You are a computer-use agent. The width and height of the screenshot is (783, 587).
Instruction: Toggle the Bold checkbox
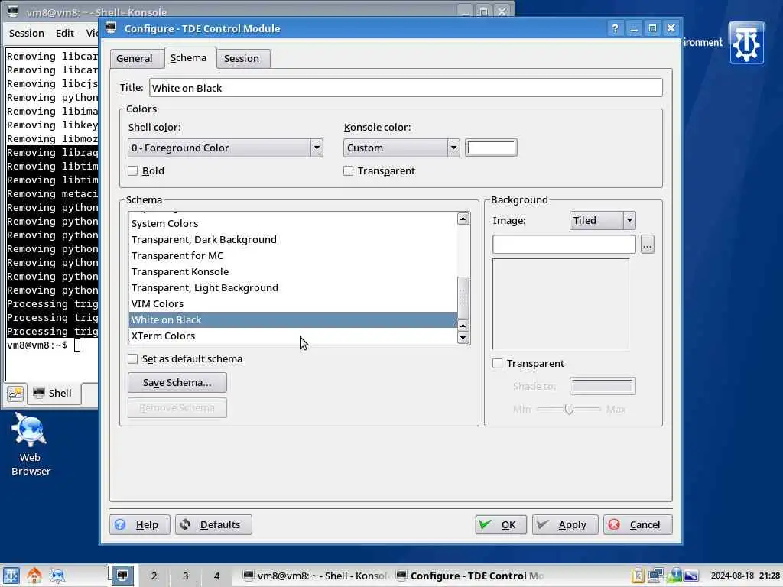pos(133,170)
